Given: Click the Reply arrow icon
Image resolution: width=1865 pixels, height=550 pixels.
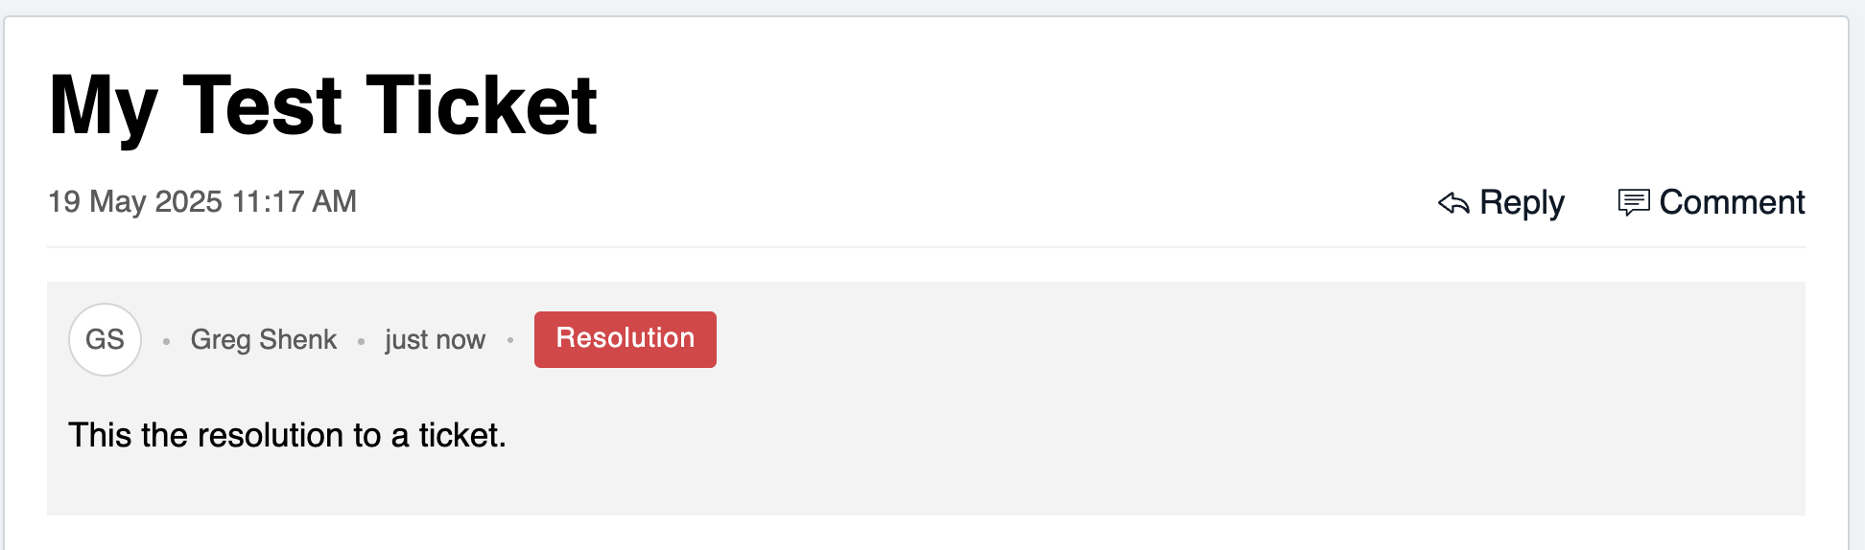Looking at the screenshot, I should 1453,203.
